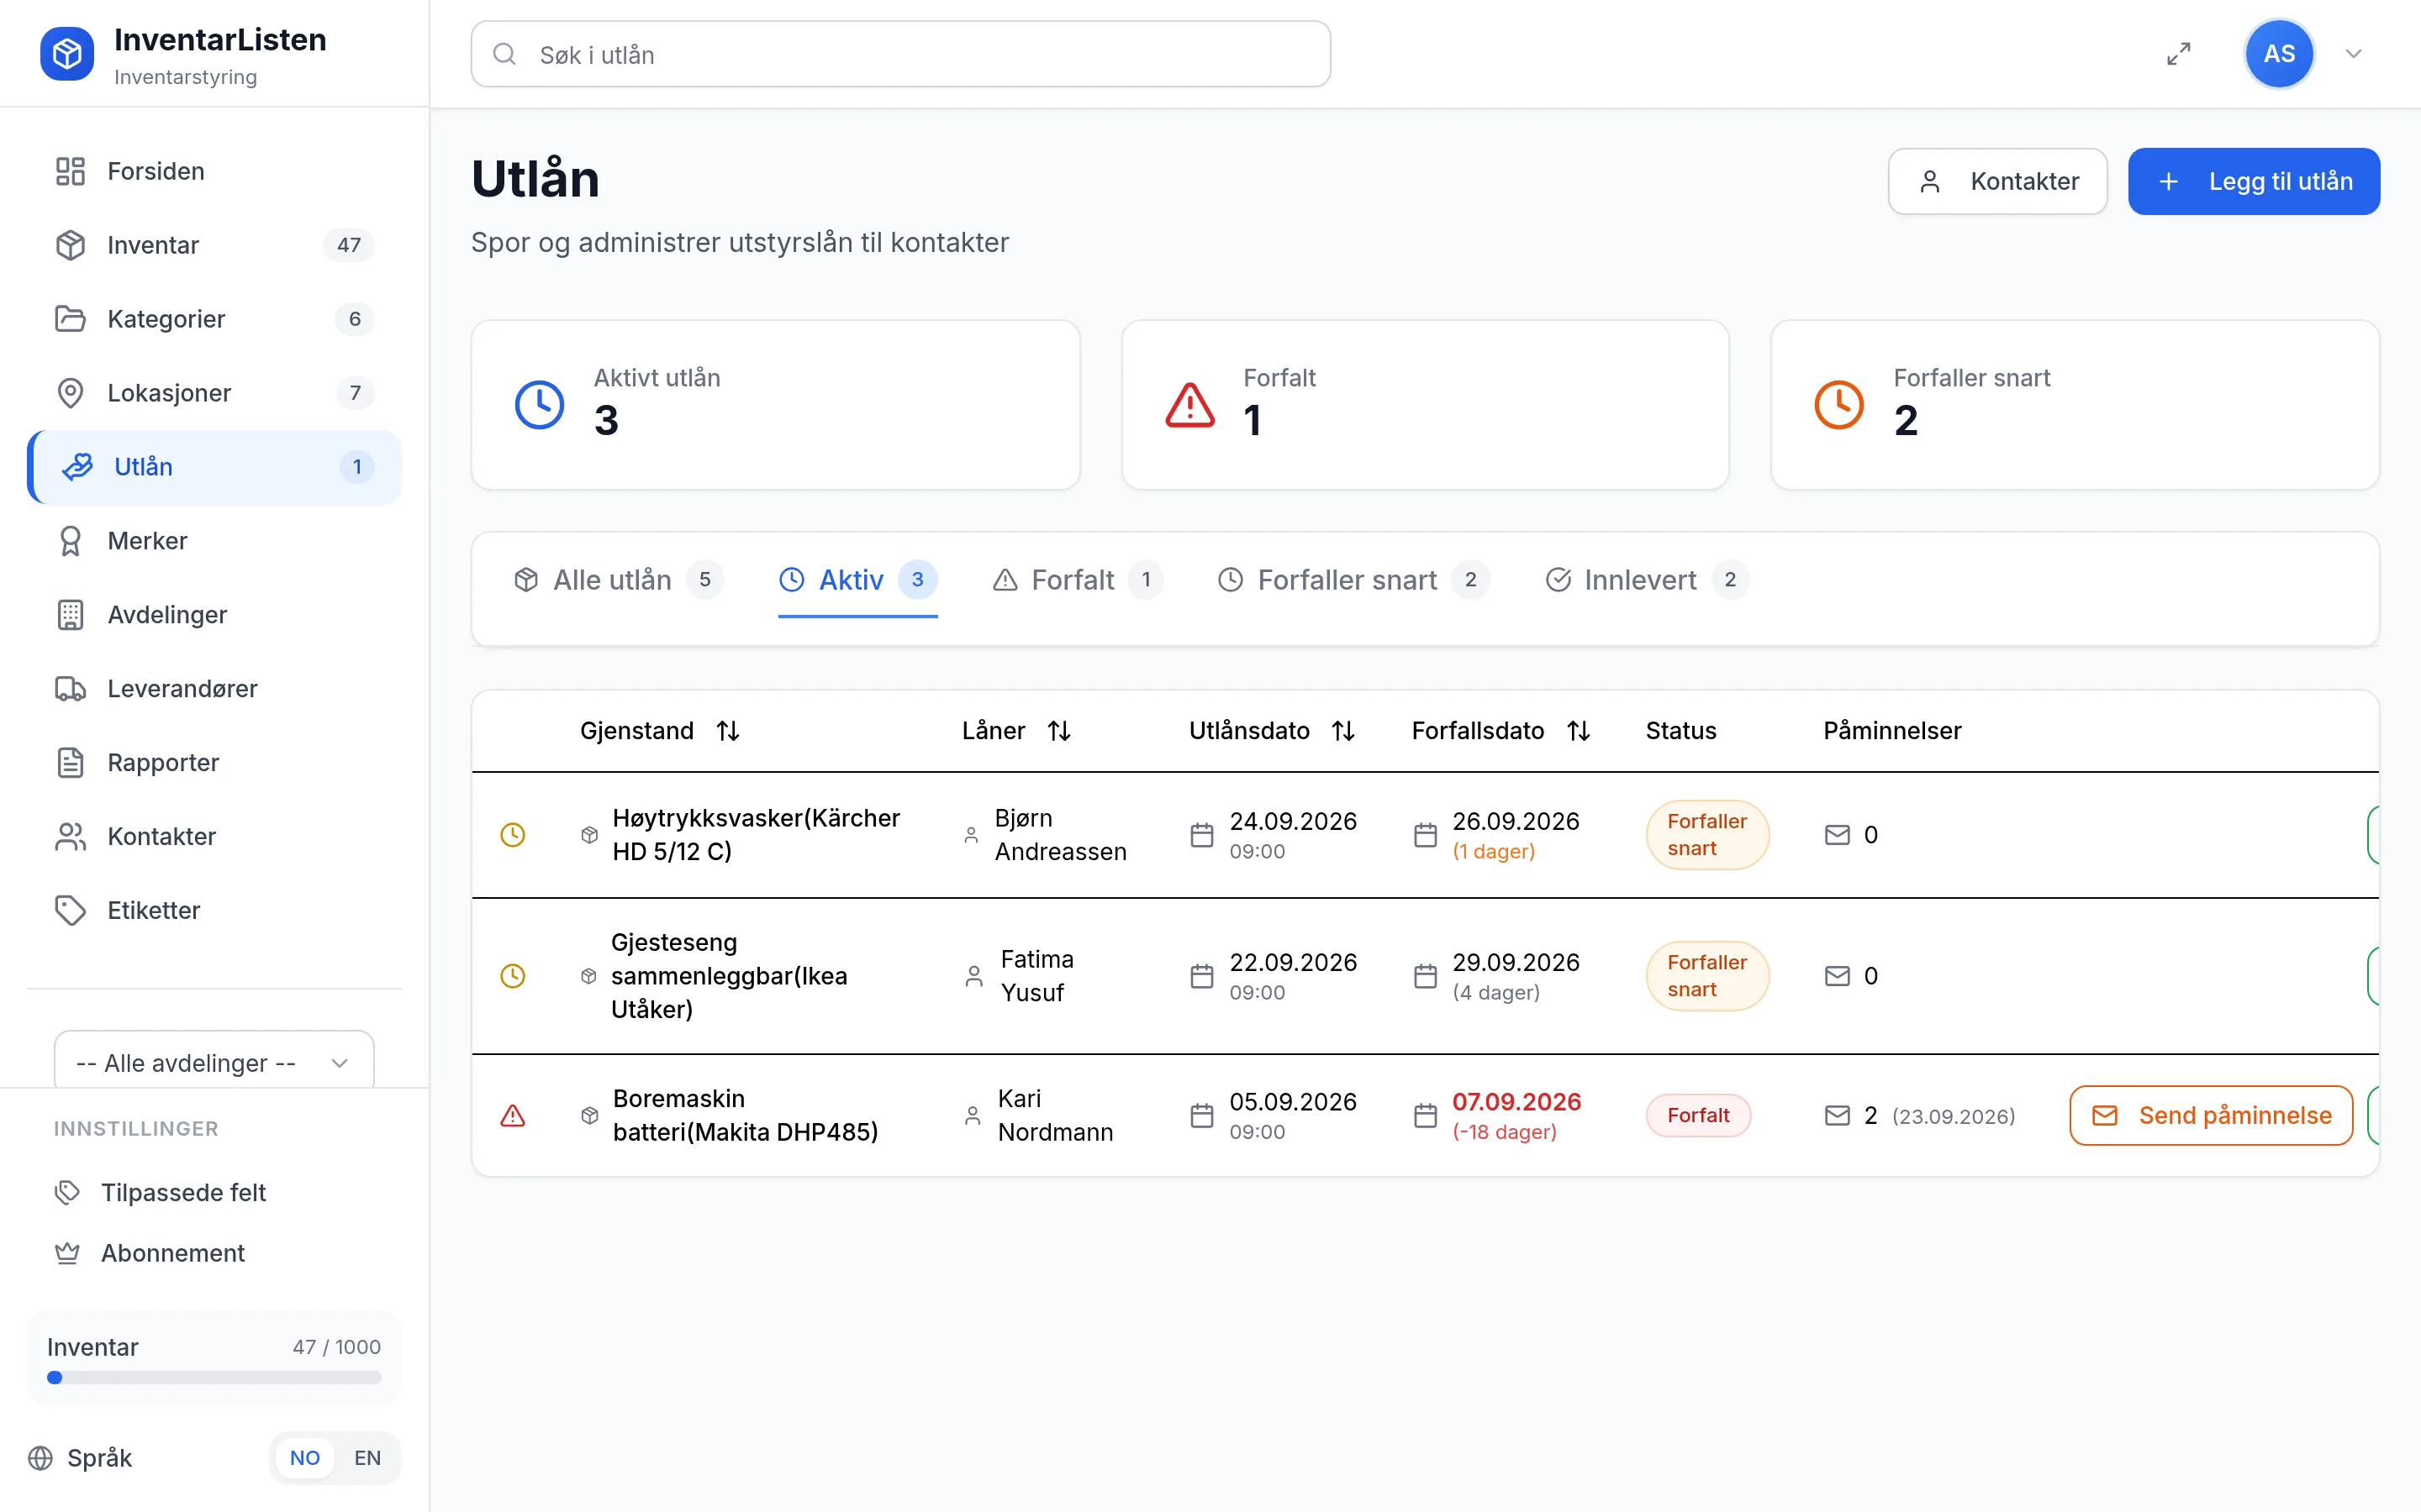The image size is (2421, 1512).
Task: Click the item cube icon beside Boremaskin batteri
Action: coord(589,1116)
